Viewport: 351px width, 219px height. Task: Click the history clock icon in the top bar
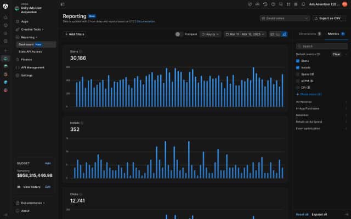[265, 4]
